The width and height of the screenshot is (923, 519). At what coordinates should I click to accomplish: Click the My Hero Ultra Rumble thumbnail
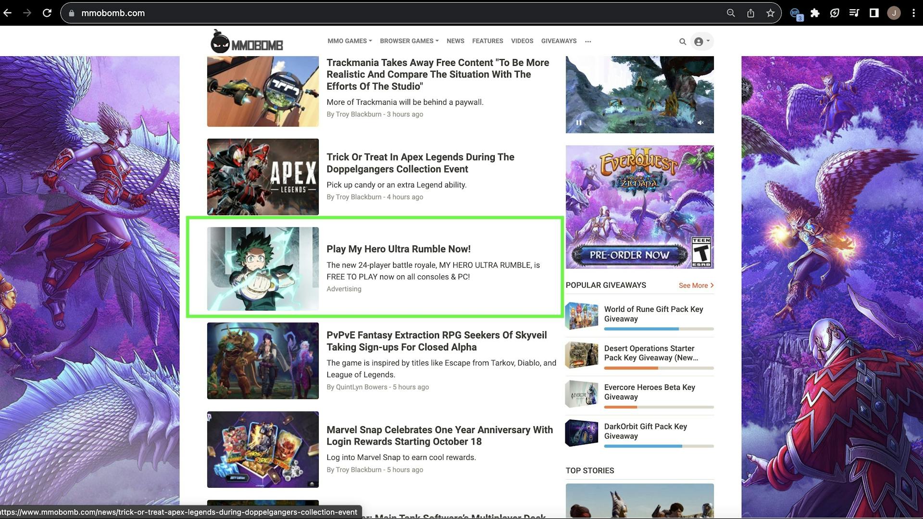pos(262,269)
